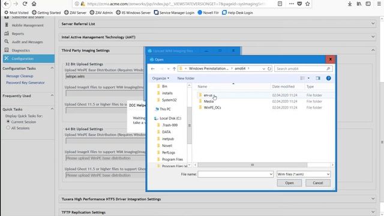The image size is (384, 216).
Task: Select System32 in folder tree
Action: point(169,100)
